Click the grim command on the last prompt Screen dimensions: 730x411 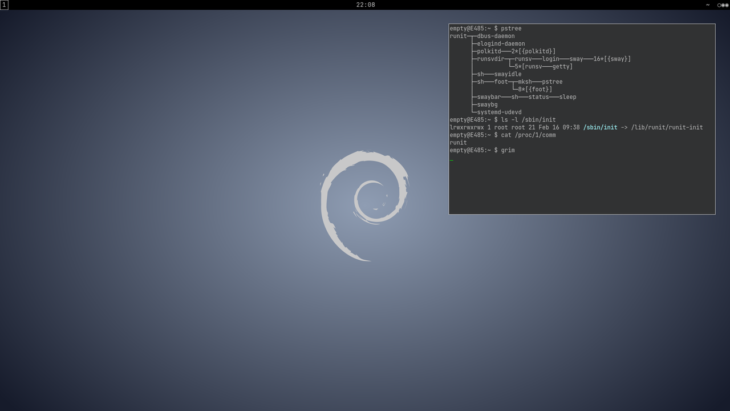tap(508, 150)
